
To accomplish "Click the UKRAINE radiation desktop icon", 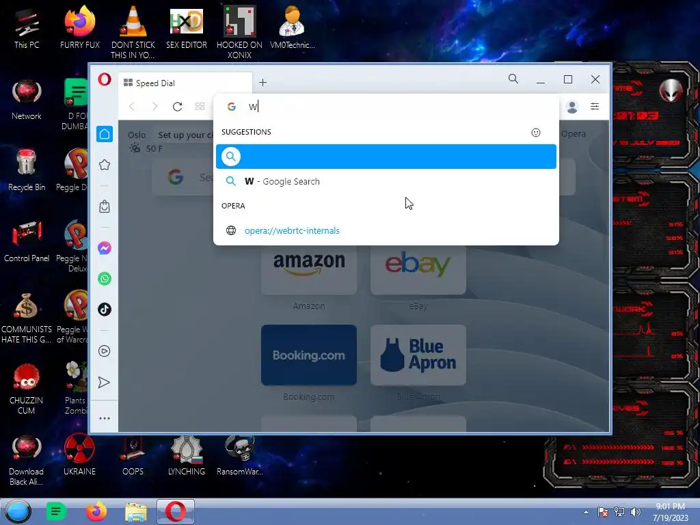I will coord(79,455).
